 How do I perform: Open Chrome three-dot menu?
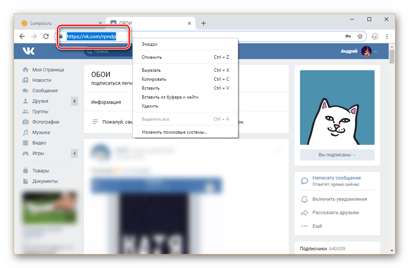(387, 36)
